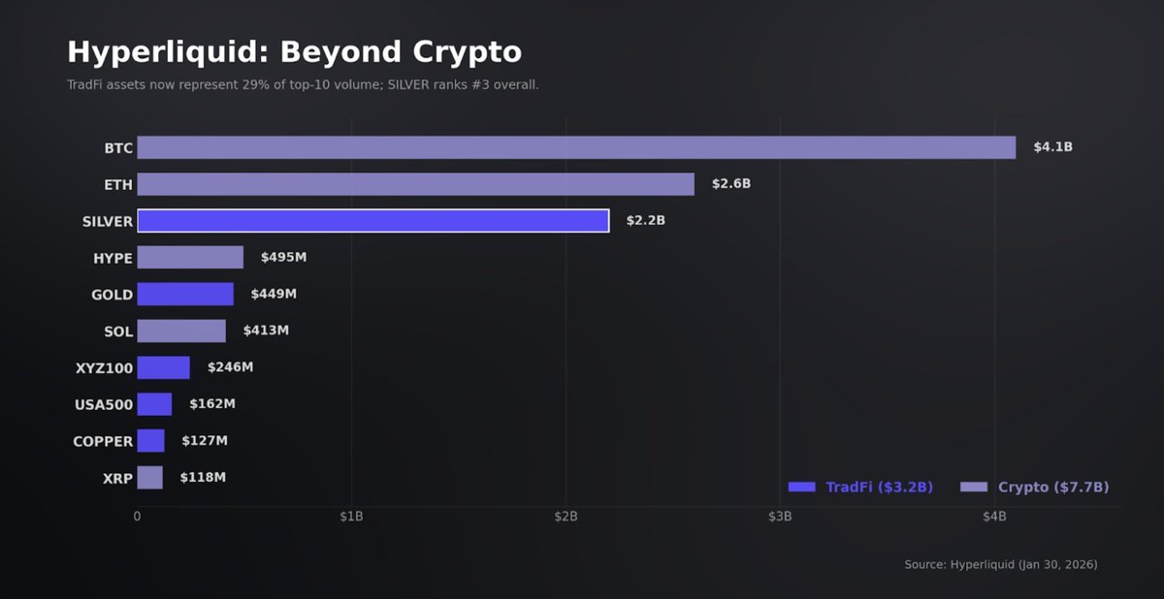The image size is (1164, 599).
Task: Click the $495M HYPE value label
Action: coord(283,257)
